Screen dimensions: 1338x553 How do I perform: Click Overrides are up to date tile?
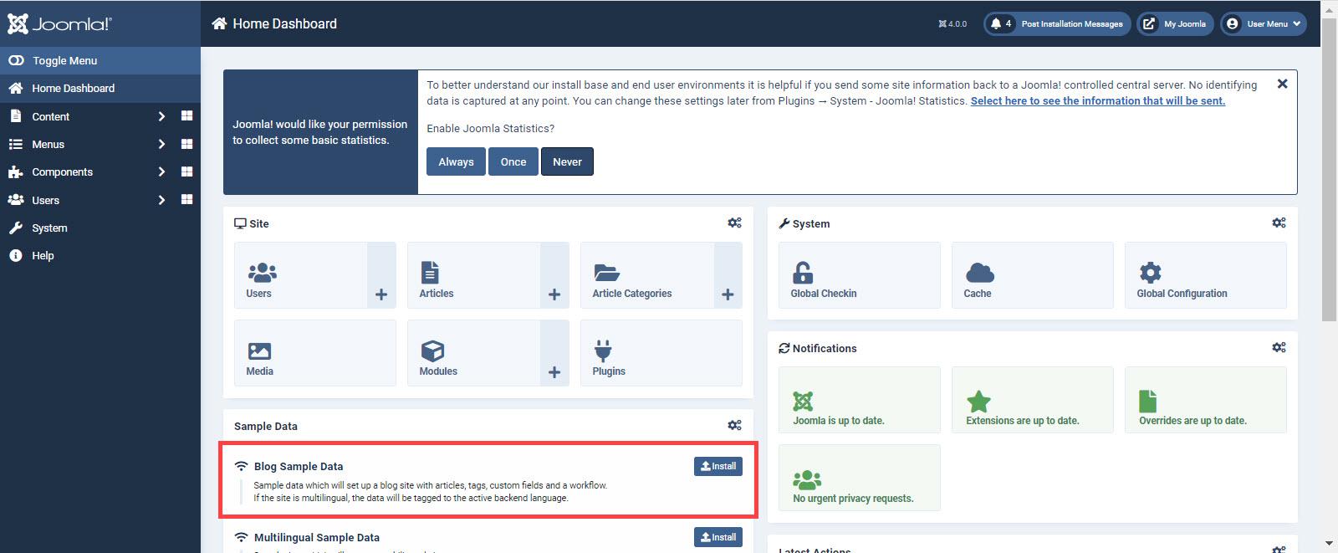coord(1206,400)
